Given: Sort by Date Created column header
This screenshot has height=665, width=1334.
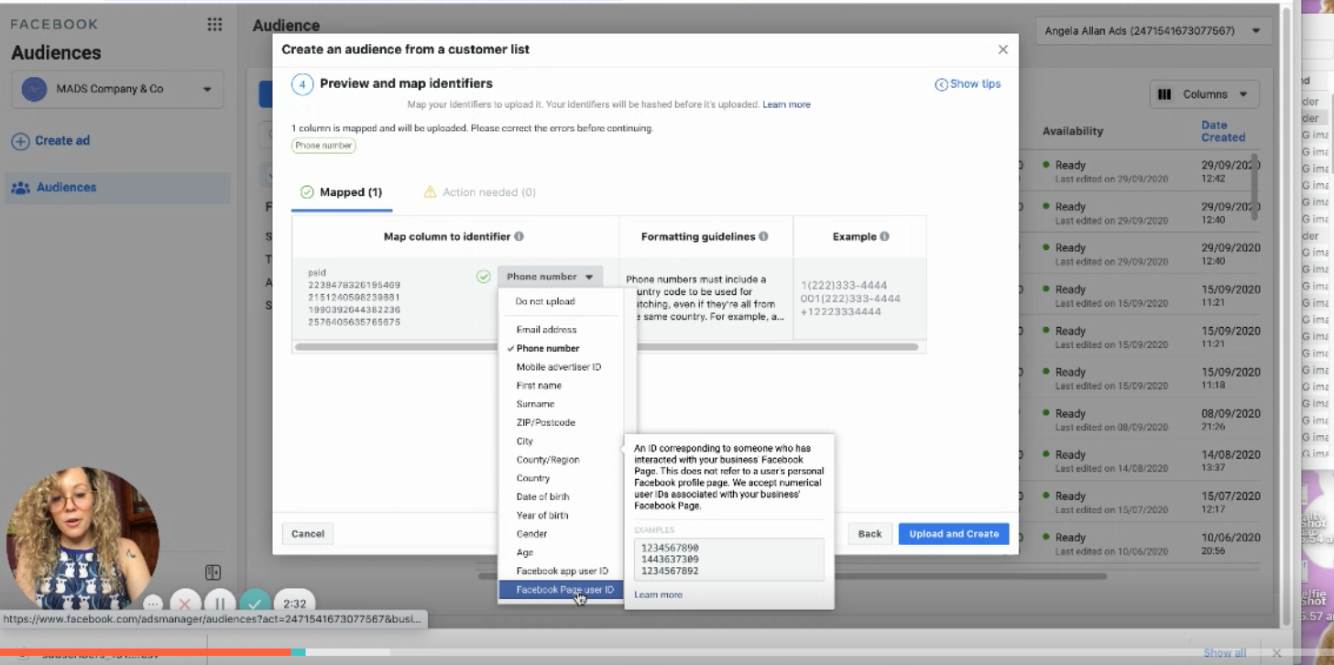Looking at the screenshot, I should pyautogui.click(x=1223, y=131).
